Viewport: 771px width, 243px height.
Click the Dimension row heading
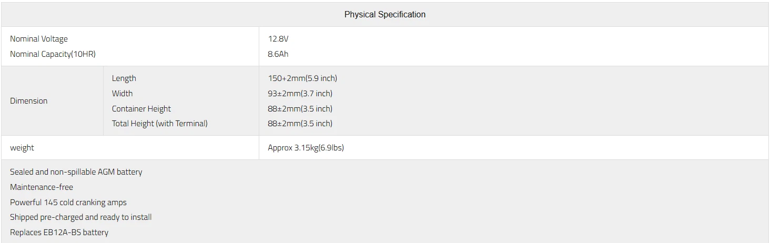(28, 101)
